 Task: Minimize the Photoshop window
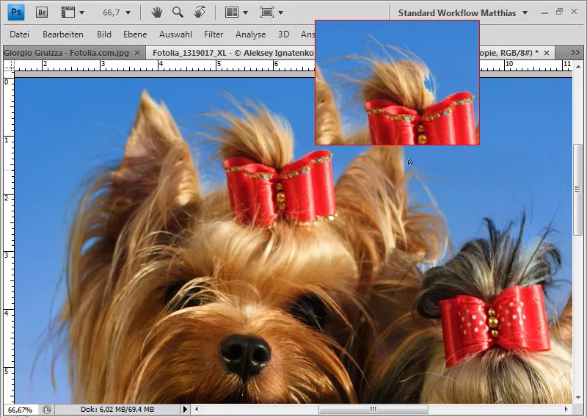click(x=545, y=12)
